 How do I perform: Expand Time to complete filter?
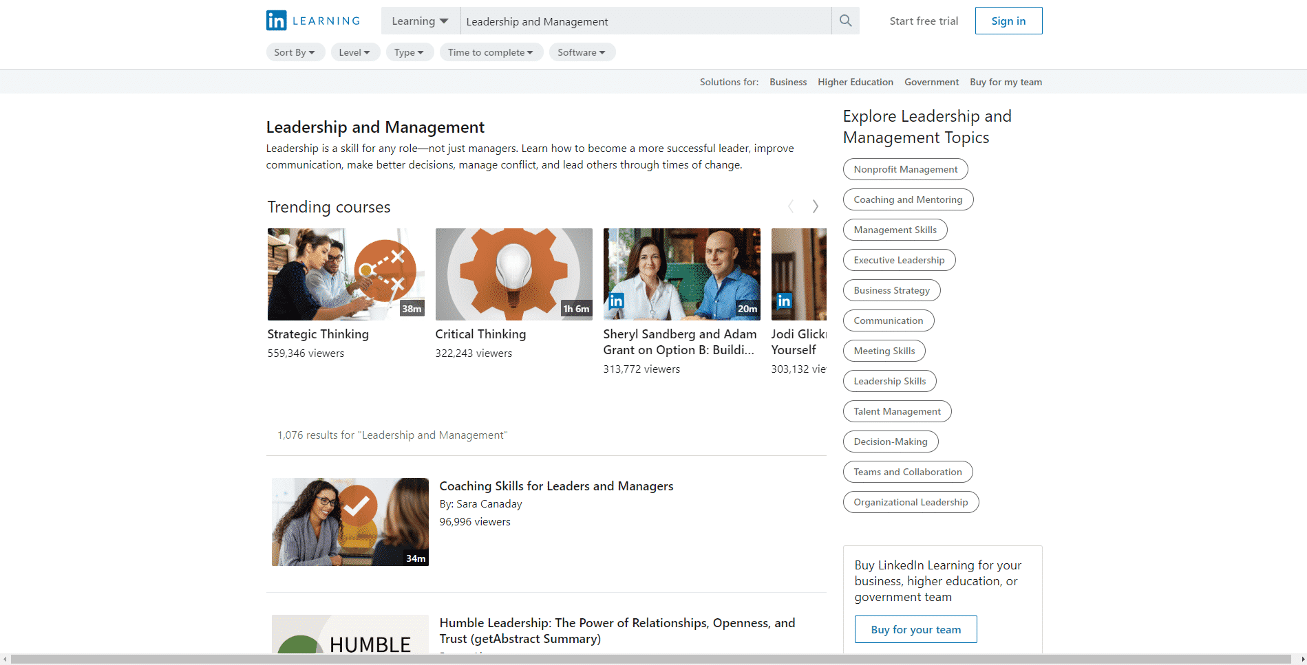(x=491, y=52)
